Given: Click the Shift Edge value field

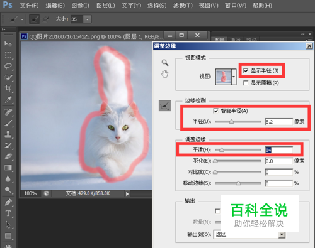Looking at the screenshot, I should click(x=278, y=183).
